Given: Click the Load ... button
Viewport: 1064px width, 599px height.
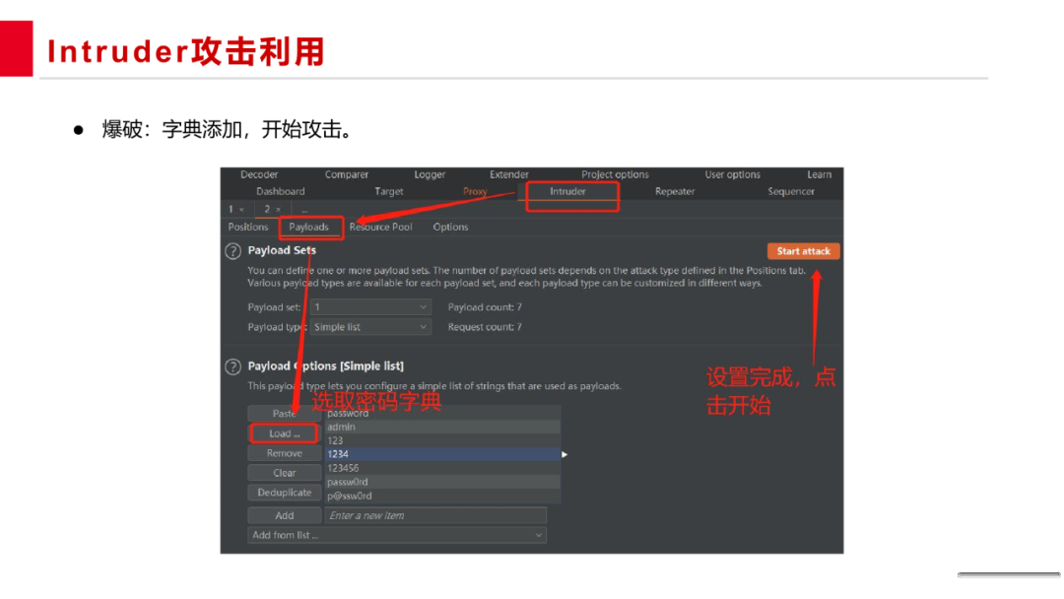Looking at the screenshot, I should [x=285, y=433].
